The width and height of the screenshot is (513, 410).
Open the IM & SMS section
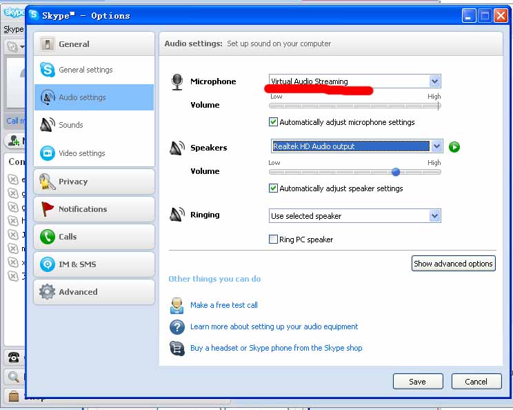click(94, 264)
